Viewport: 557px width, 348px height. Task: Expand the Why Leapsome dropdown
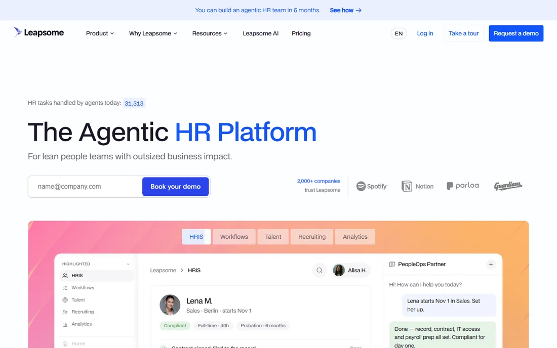[153, 33]
